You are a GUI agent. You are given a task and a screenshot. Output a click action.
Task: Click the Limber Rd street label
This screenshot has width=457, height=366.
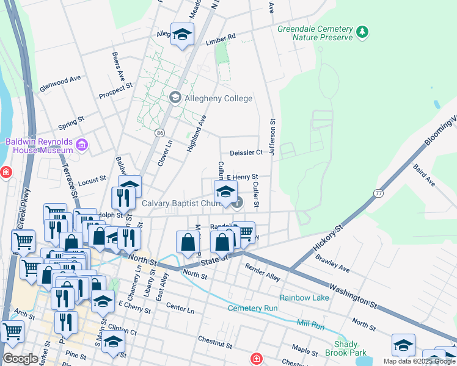[221, 40]
